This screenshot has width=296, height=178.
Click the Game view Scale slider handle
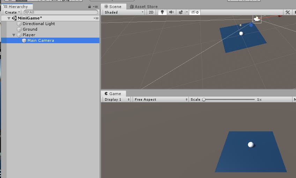click(x=204, y=100)
